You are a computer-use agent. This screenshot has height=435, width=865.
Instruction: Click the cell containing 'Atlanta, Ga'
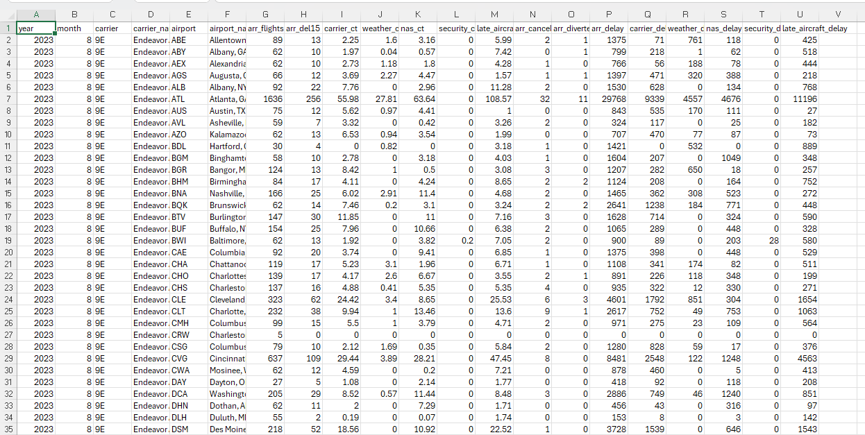pos(226,99)
